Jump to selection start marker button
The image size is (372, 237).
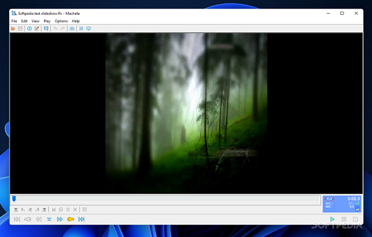(15, 210)
